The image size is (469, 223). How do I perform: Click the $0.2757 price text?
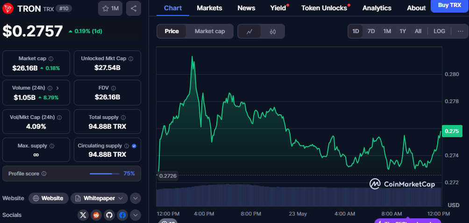(33, 31)
